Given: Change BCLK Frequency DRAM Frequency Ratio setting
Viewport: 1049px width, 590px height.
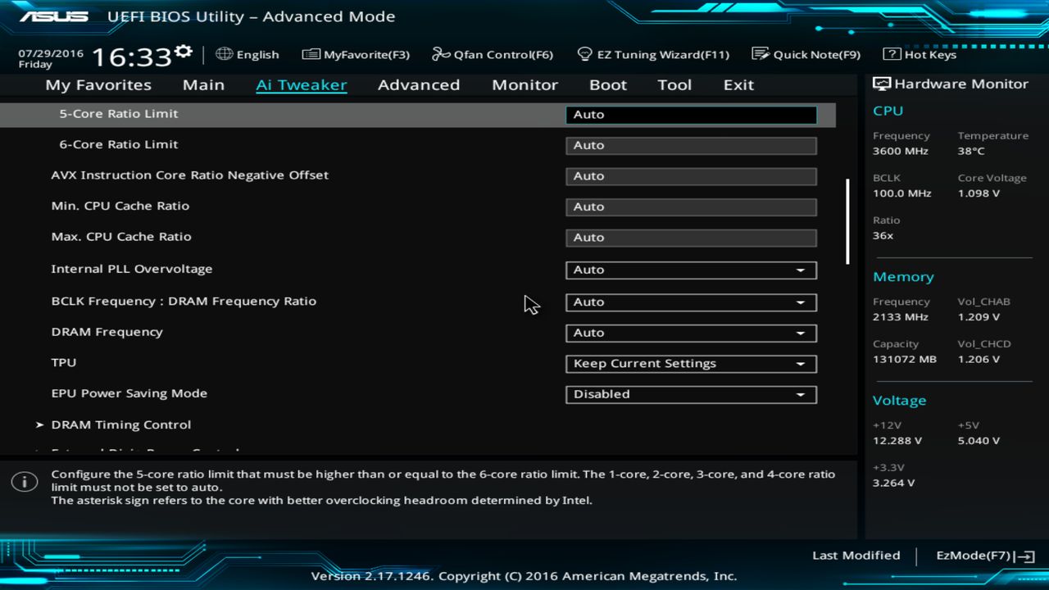Looking at the screenshot, I should [690, 302].
